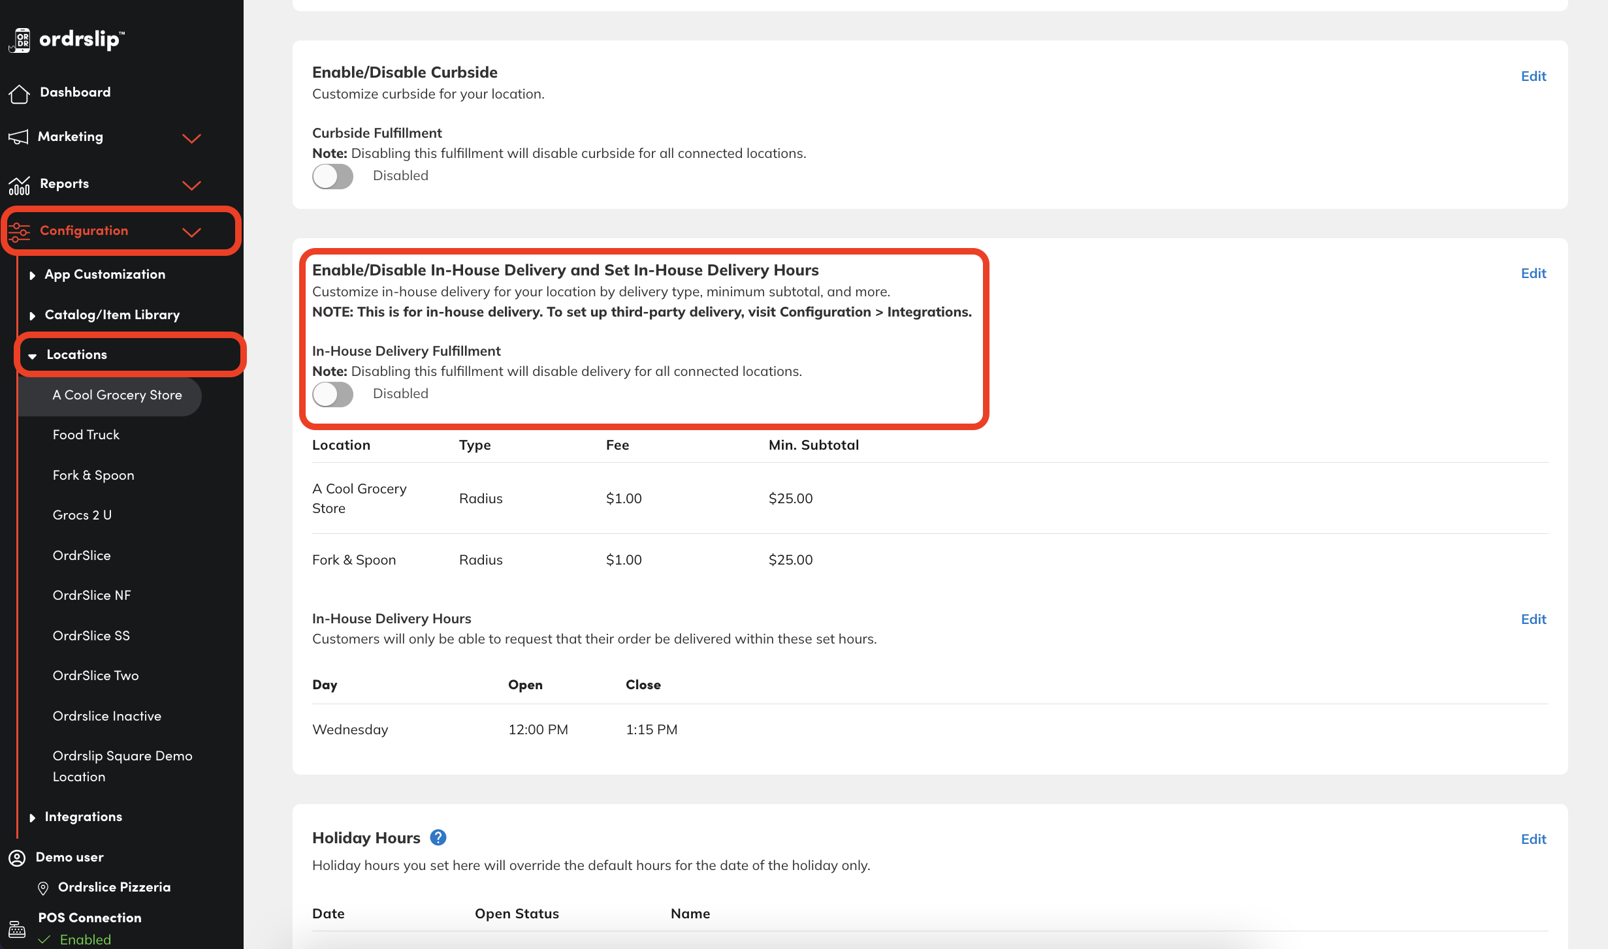The width and height of the screenshot is (1608, 949).
Task: Click the Reports chart icon
Action: tap(19, 185)
